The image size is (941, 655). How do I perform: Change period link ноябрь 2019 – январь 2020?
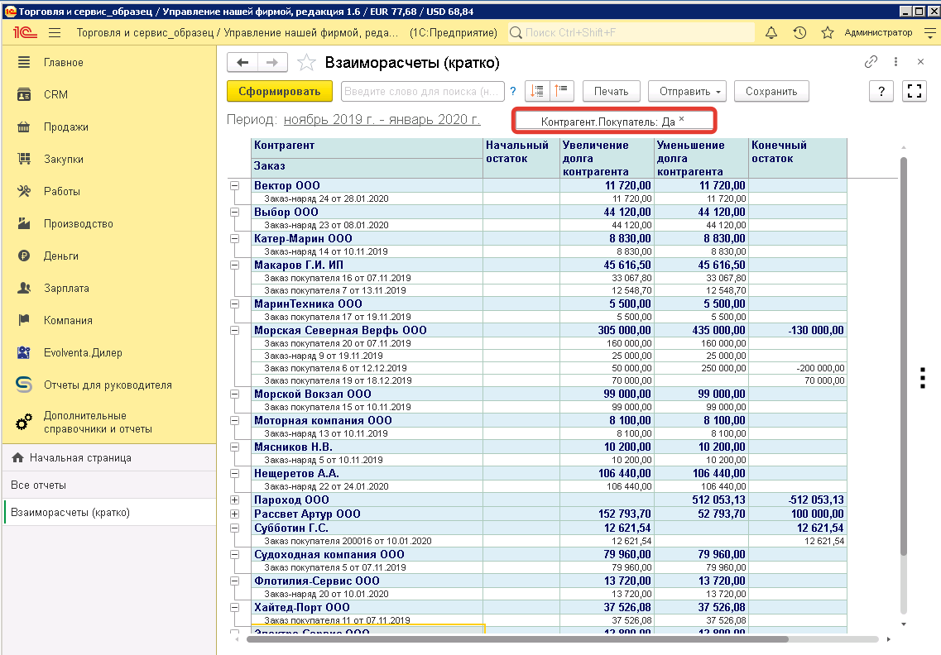click(x=382, y=119)
